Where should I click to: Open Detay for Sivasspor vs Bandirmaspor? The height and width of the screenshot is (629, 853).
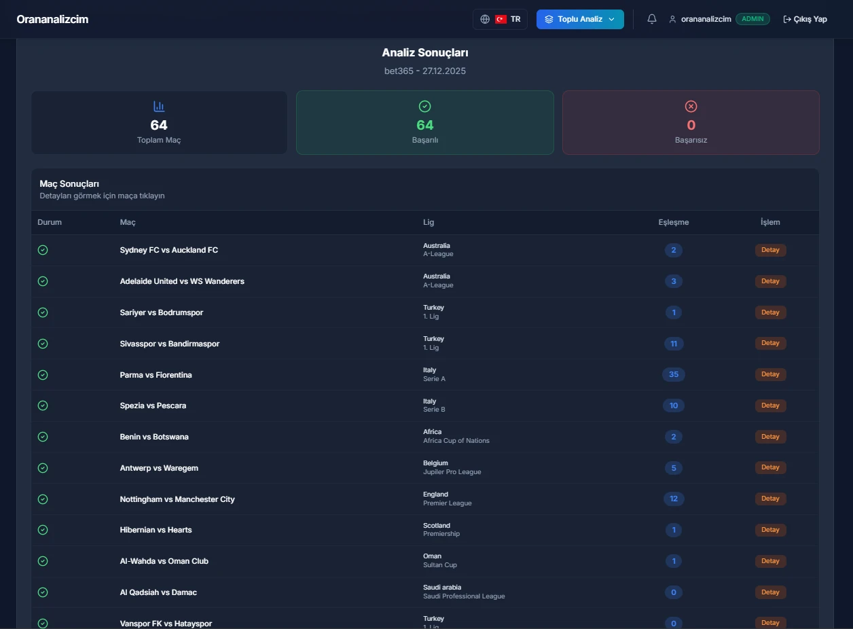(770, 343)
